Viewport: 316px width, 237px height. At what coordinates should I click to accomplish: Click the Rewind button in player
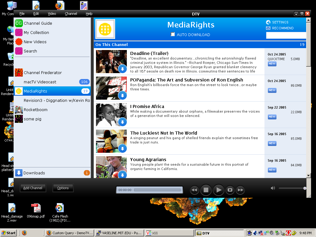[x=194, y=190]
